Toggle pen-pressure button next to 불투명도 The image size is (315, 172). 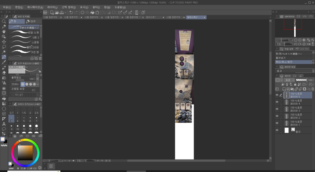[x=37, y=79]
